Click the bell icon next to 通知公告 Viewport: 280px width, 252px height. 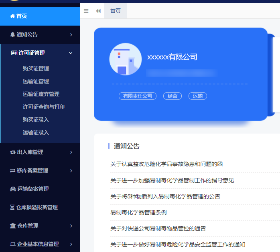click(x=12, y=35)
